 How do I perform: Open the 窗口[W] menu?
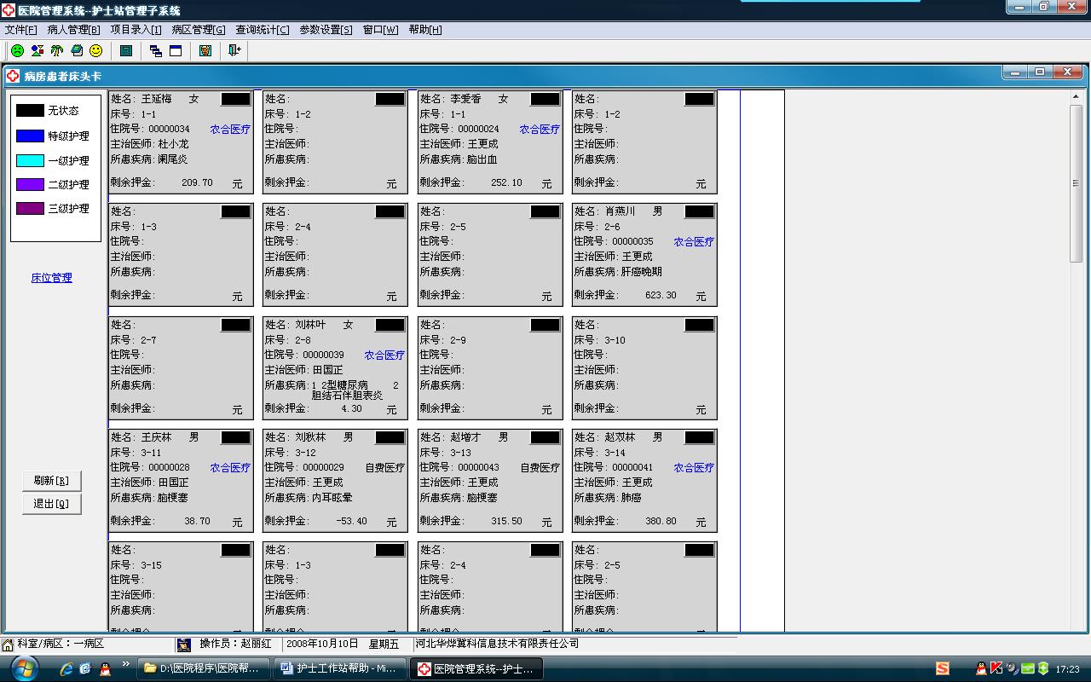pyautogui.click(x=380, y=30)
